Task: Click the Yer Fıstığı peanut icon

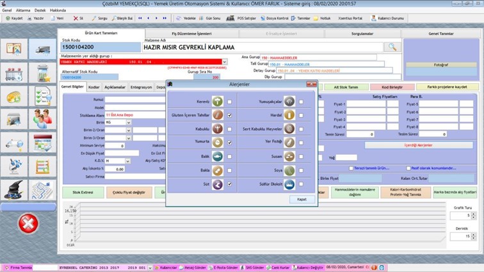Action: click(289, 143)
